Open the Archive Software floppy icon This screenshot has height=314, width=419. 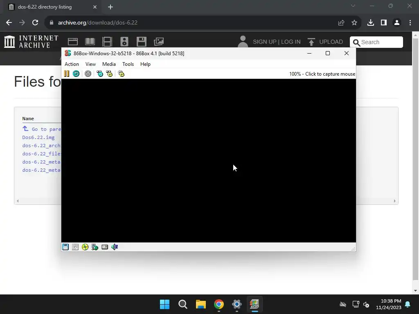tap(141, 42)
